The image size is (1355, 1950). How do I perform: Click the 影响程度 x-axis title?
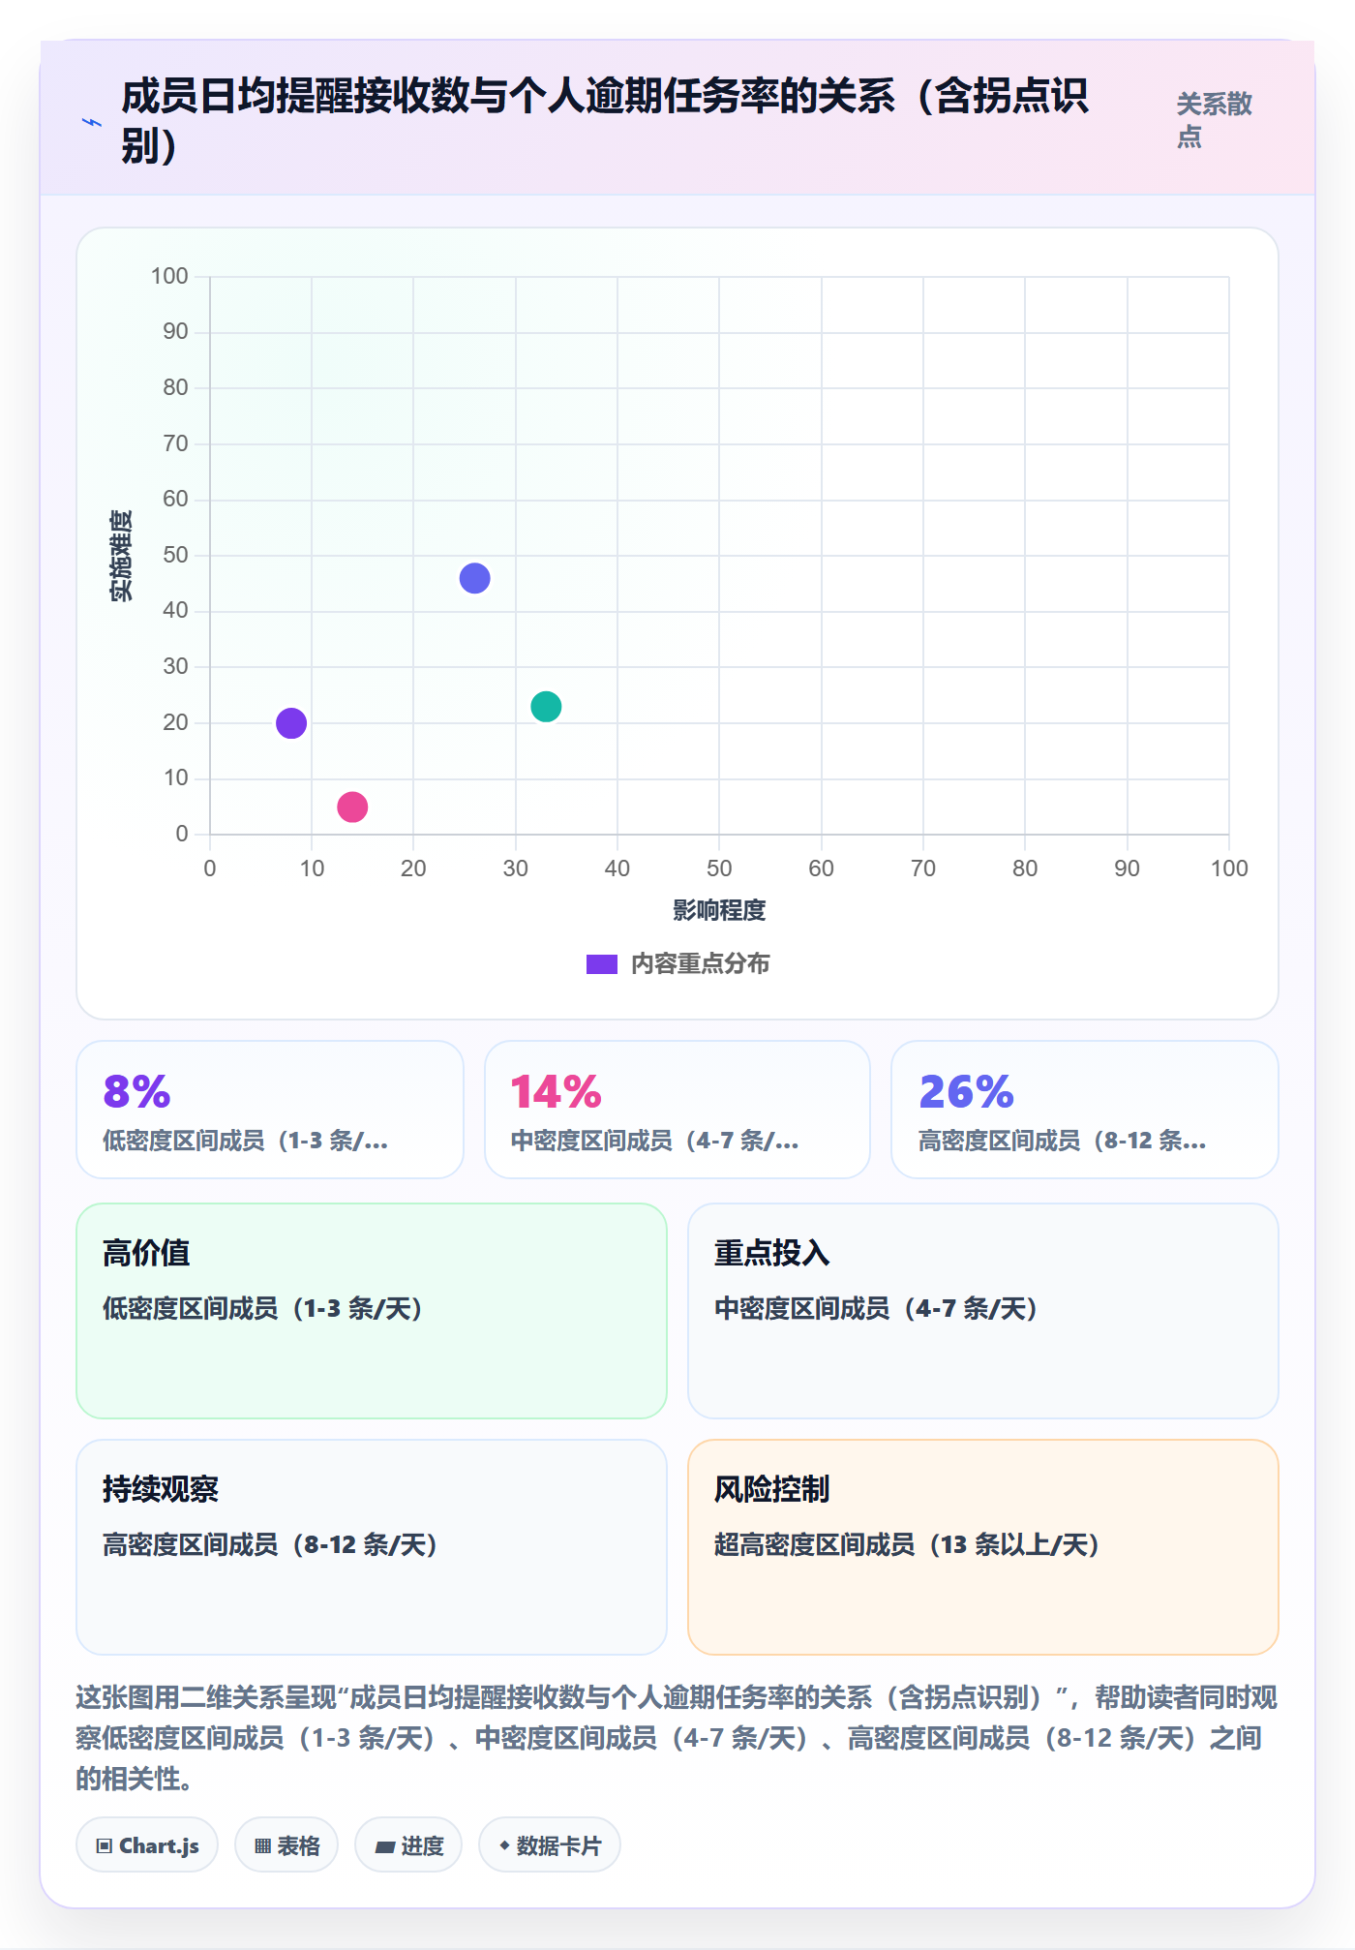pos(719,910)
